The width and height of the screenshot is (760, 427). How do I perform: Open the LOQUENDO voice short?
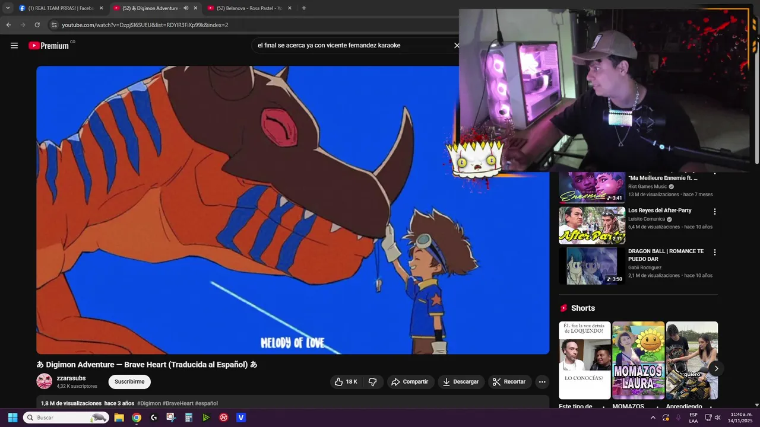tap(584, 361)
